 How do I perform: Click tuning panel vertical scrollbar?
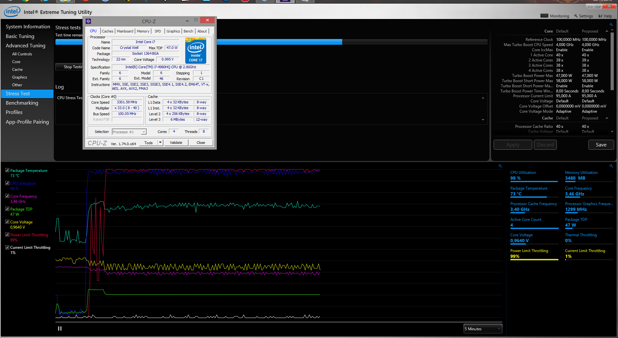[612, 61]
